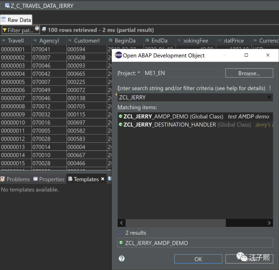This screenshot has height=270, width=279.
Task: Confirm with the OK button
Action: pyautogui.click(x=198, y=259)
